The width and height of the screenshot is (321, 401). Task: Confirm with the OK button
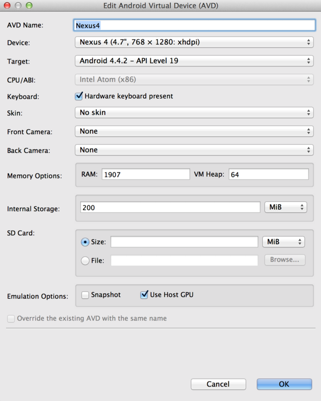tap(284, 384)
